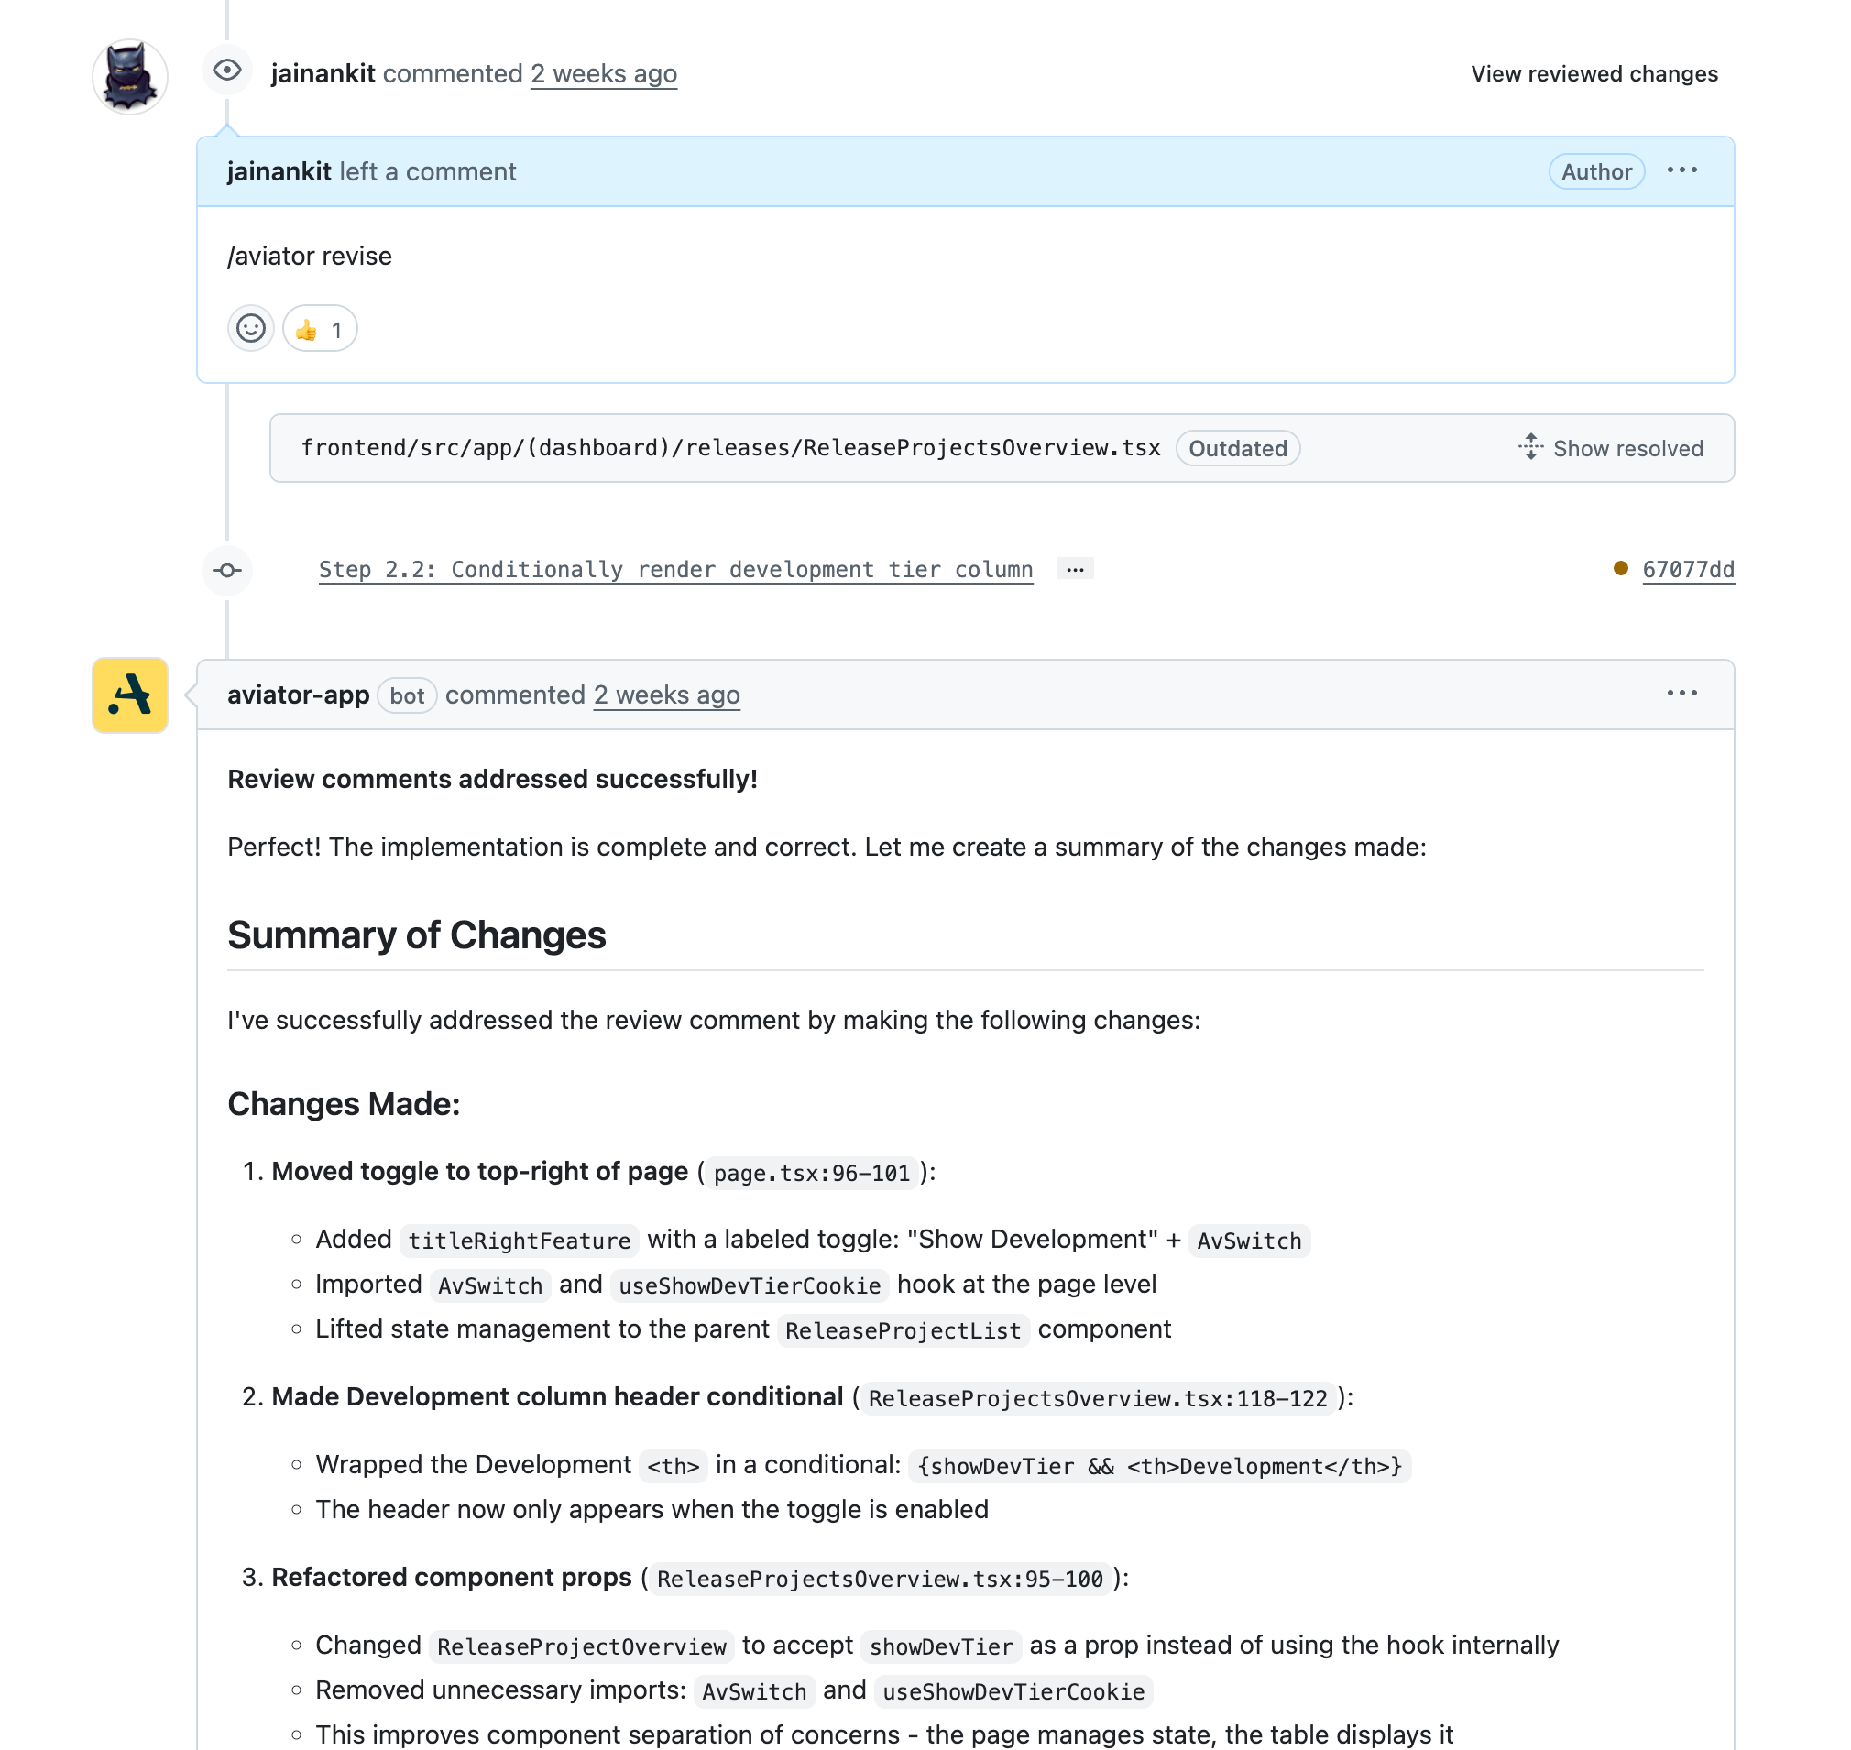The height and width of the screenshot is (1750, 1851).
Task: Toggle the thumbs-up reaction
Action: pos(319,328)
